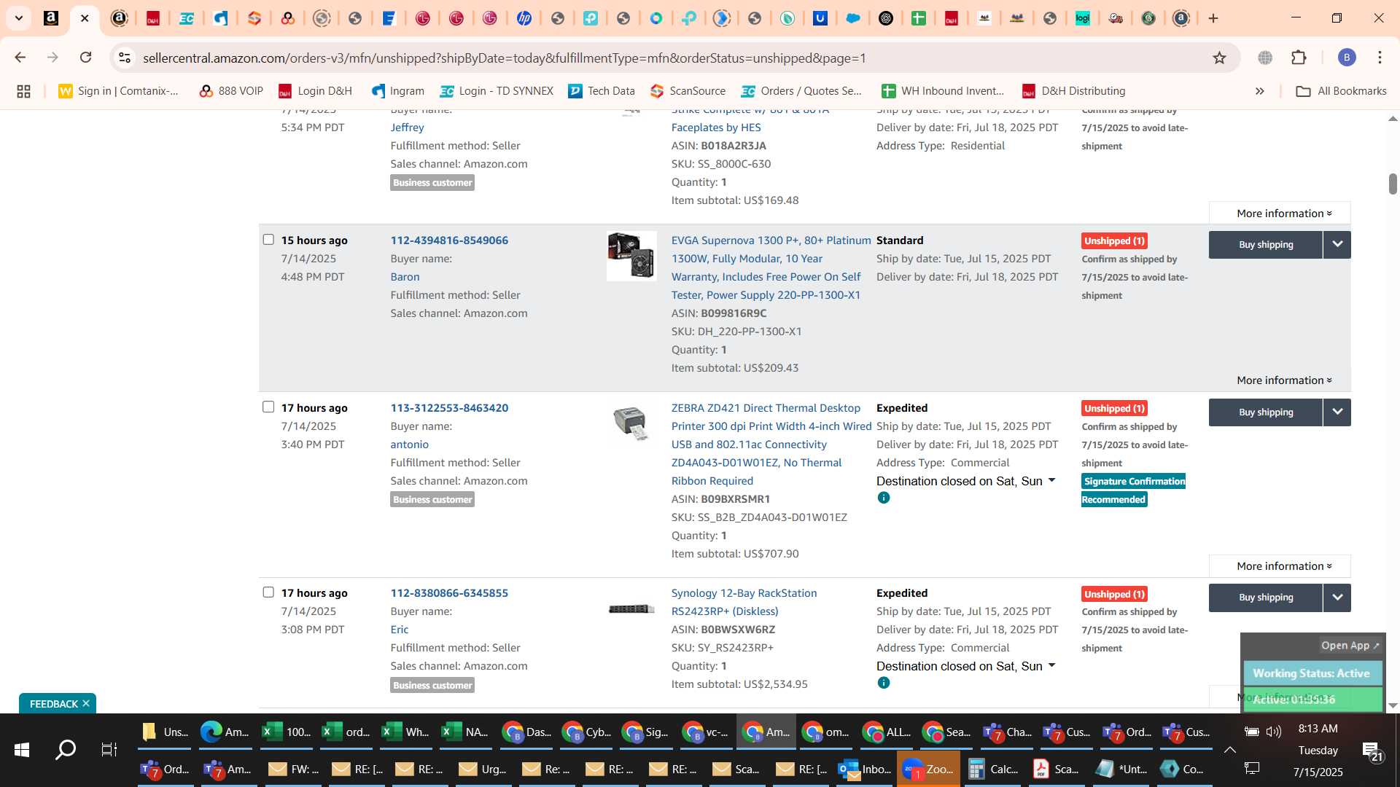Reload the Seller Central page
Viewport: 1400px width, 787px height.
point(86,58)
